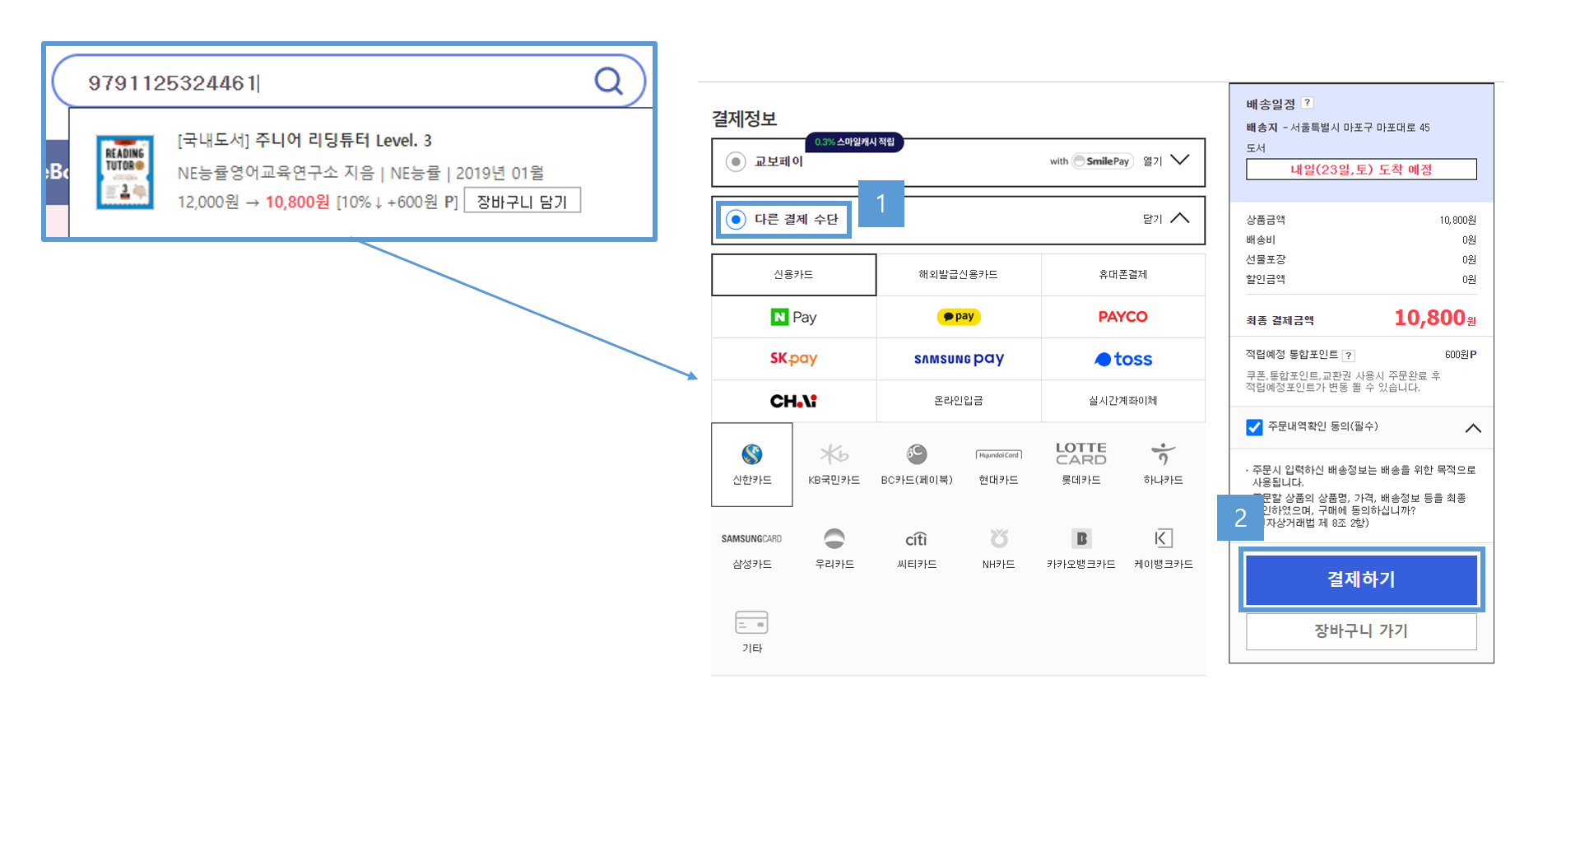Click the SmilePay logo badge
Screen dimensions: 1580x856
(1103, 161)
